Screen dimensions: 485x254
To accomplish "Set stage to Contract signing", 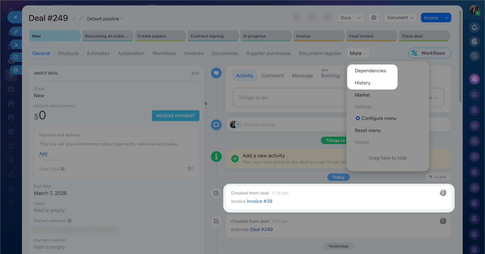I will click(207, 36).
